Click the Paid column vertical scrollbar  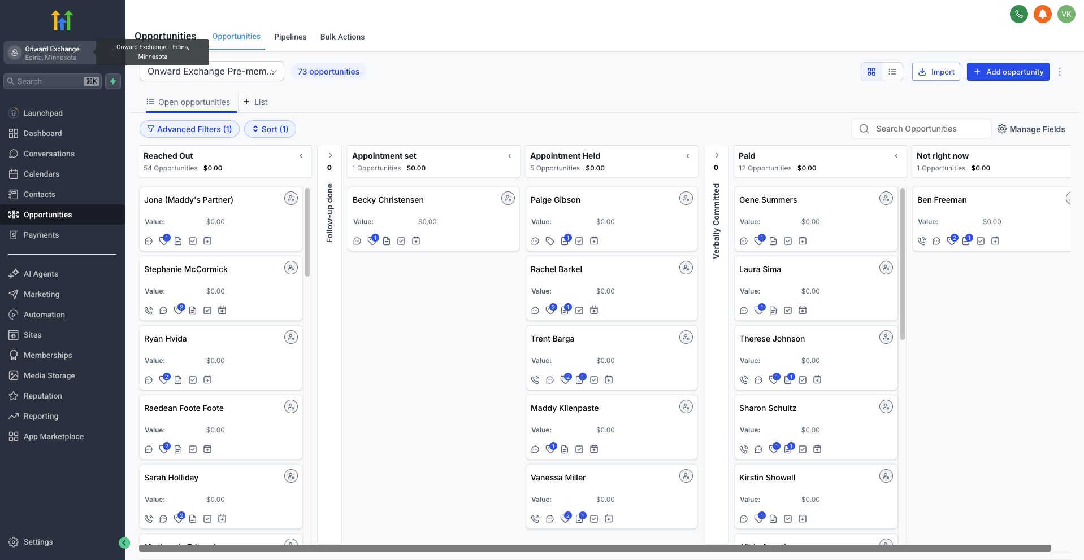[x=903, y=264]
